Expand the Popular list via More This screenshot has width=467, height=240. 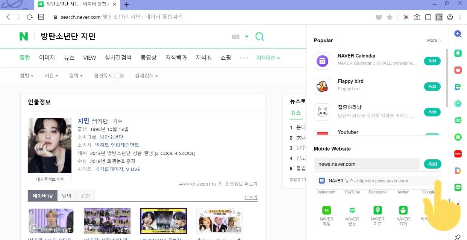pos(434,40)
